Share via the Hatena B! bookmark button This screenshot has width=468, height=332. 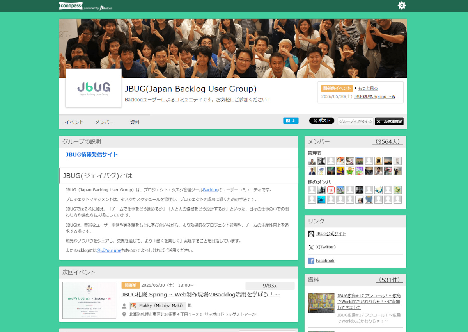coord(291,121)
